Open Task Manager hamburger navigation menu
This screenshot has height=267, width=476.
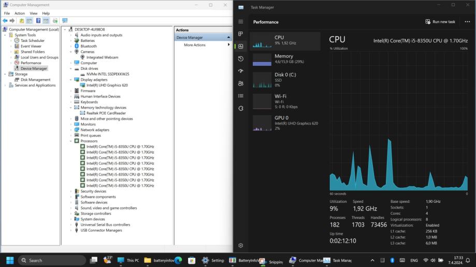click(x=241, y=22)
